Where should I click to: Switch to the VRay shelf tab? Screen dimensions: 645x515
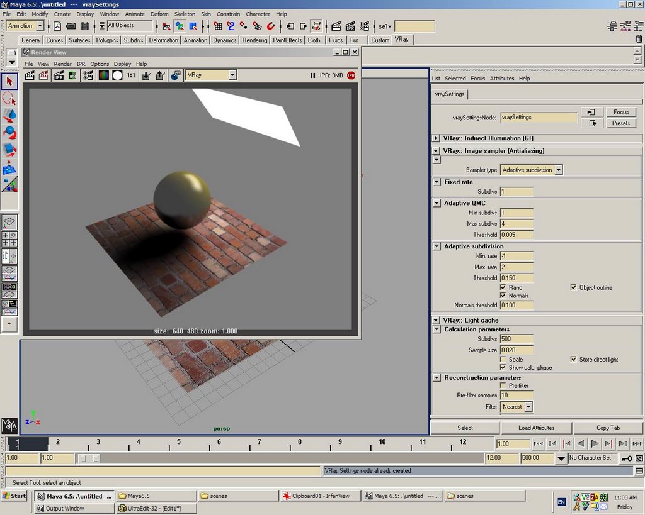click(x=401, y=40)
